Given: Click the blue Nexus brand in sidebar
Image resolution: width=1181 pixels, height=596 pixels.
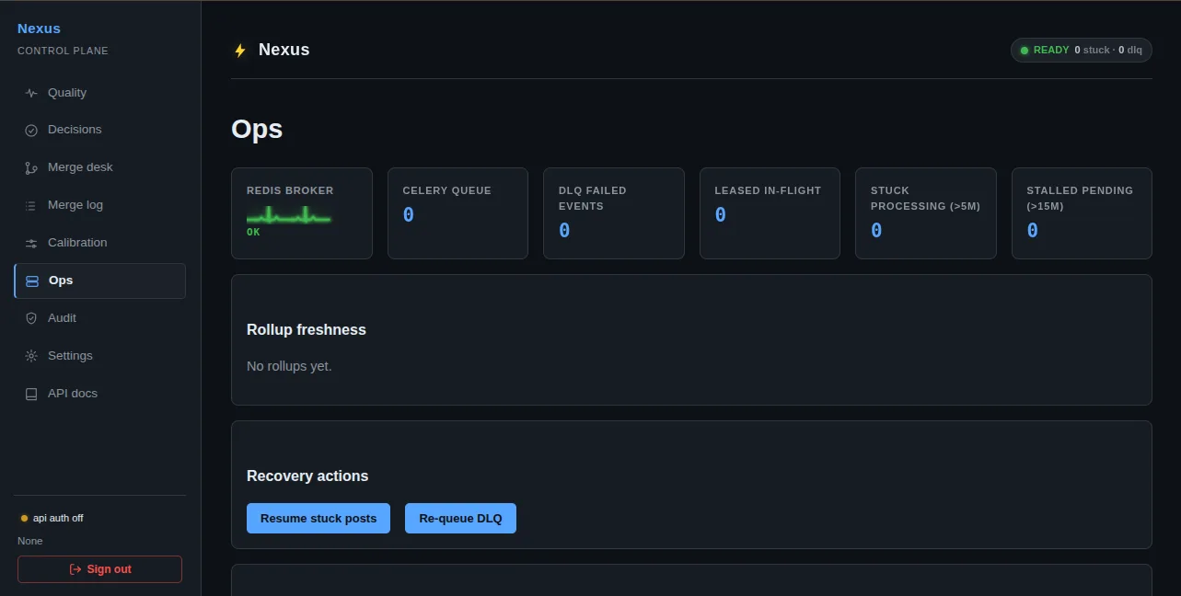Looking at the screenshot, I should 39,29.
